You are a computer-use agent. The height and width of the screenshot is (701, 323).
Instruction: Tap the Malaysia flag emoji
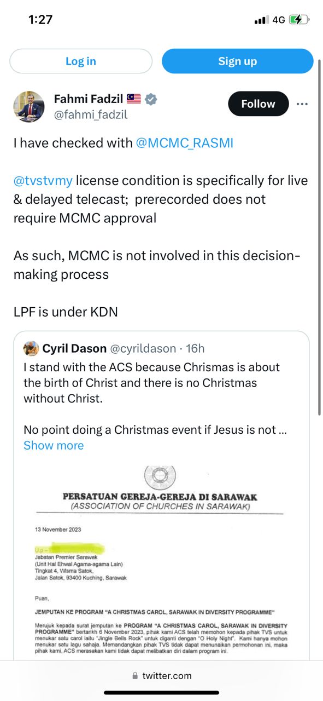point(134,99)
